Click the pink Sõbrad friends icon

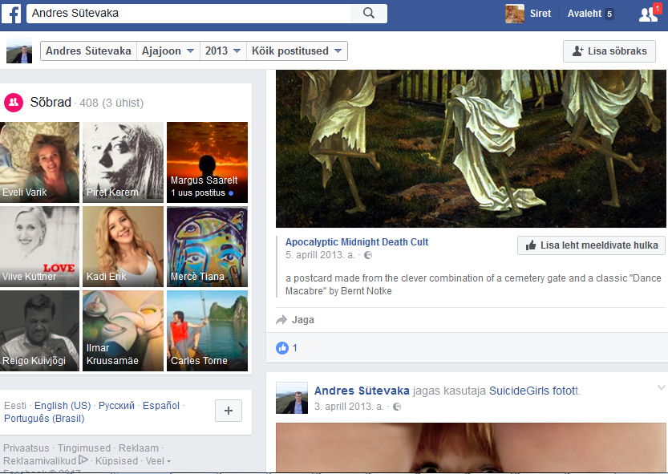tap(14, 103)
